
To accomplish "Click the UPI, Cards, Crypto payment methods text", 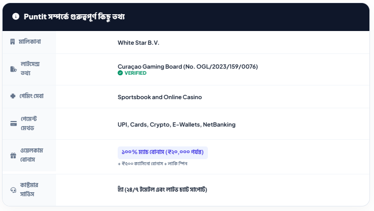I will 176,125.
